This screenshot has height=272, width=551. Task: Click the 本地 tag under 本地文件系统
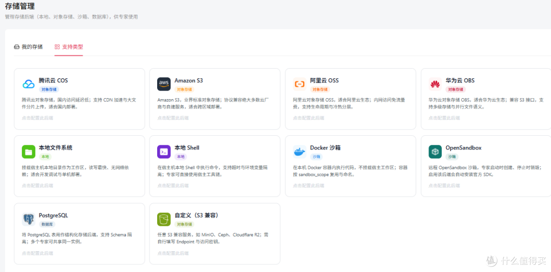coord(45,157)
